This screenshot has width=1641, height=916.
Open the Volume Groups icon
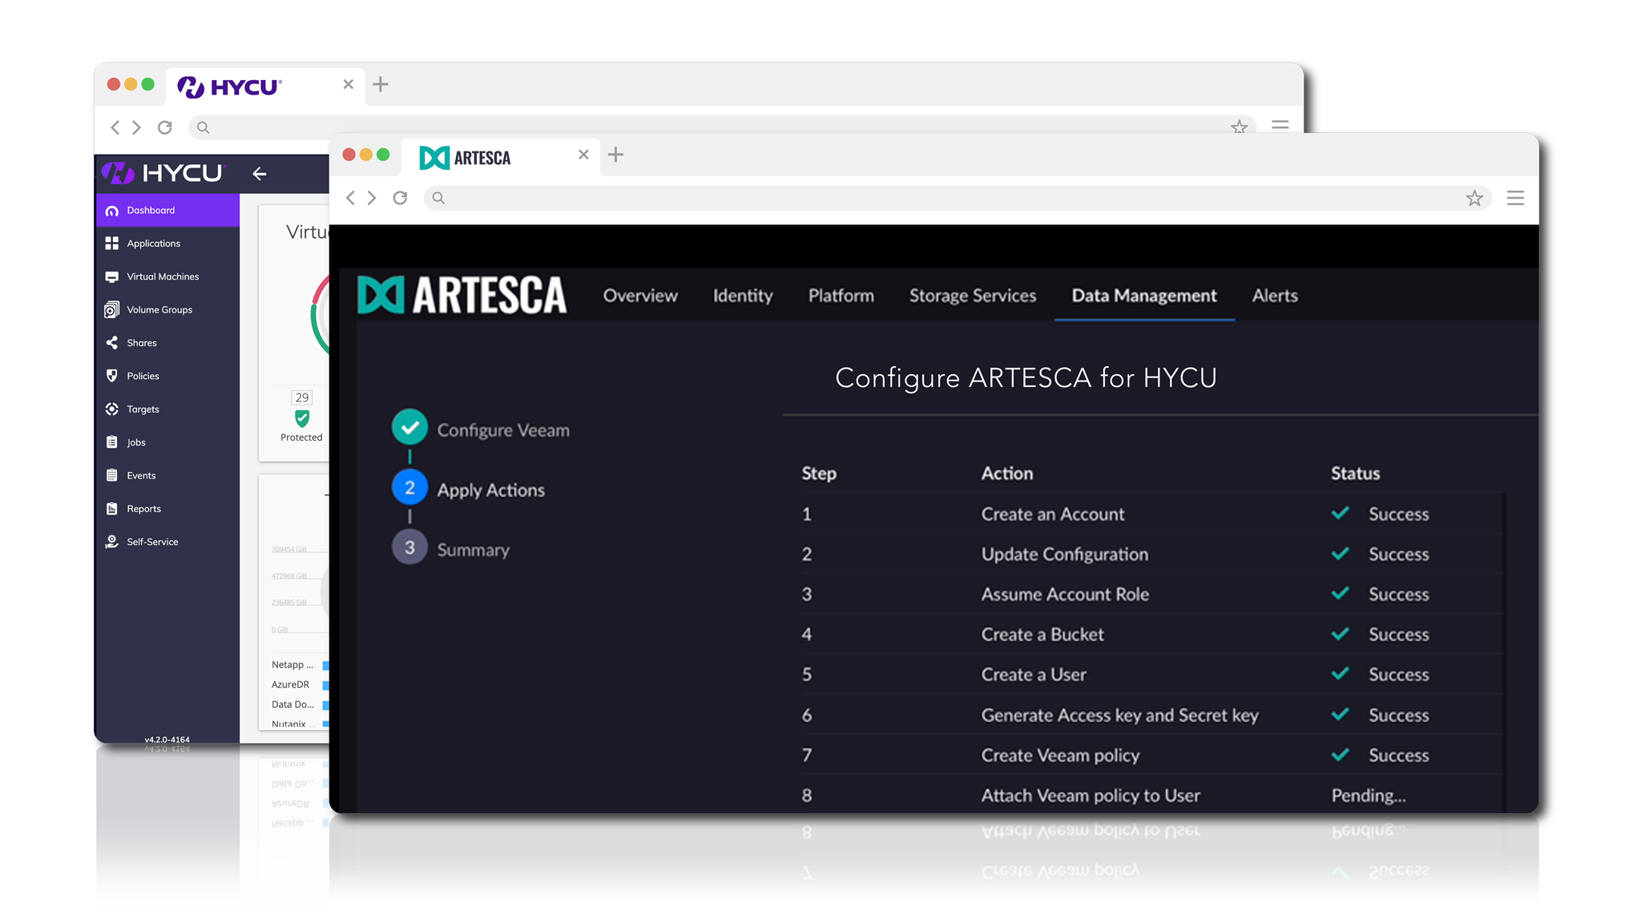point(112,310)
